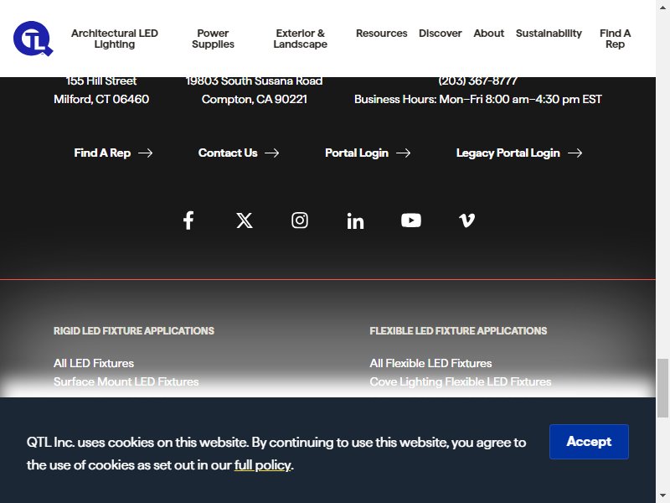The height and width of the screenshot is (503, 670).
Task: Open the LinkedIn social icon
Action: [355, 220]
